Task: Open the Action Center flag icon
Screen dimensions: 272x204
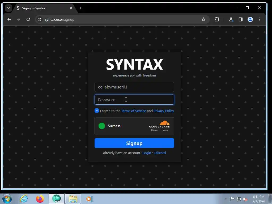Action: 232,199
